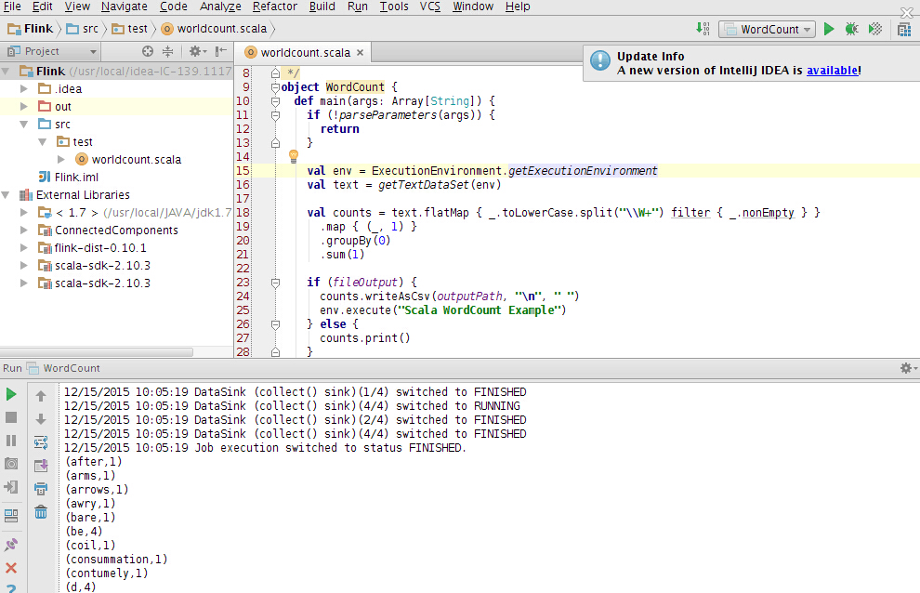Print the console output using printer icon
Screen dimensions: 920x593
[41, 488]
